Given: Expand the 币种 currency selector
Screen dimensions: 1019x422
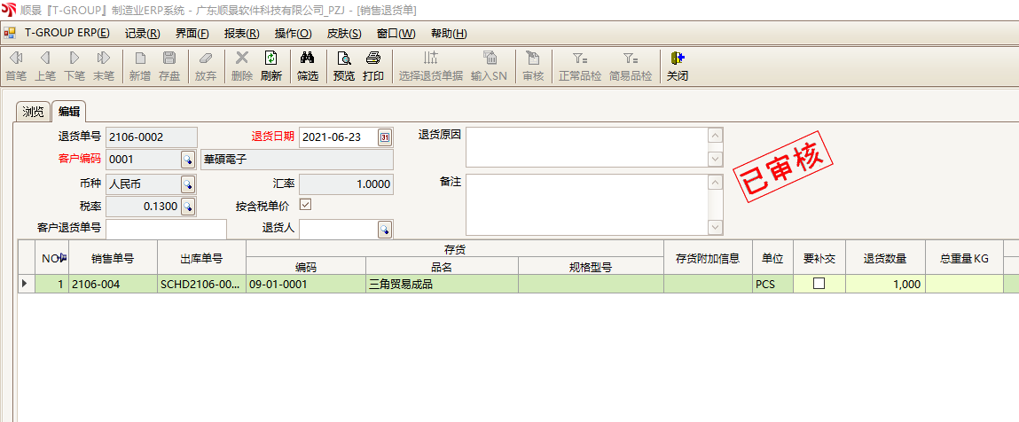Looking at the screenshot, I should pos(188,184).
